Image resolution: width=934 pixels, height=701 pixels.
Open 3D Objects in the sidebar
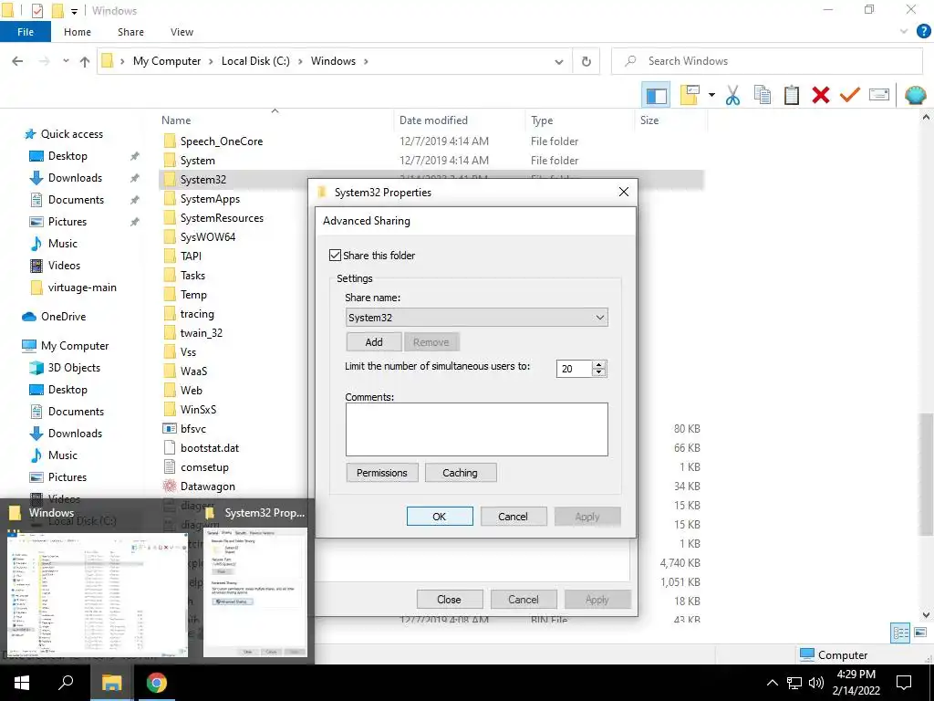(x=74, y=368)
